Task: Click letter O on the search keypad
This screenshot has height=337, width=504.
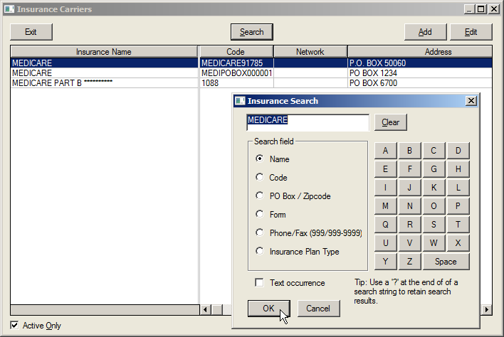Action: (434, 206)
